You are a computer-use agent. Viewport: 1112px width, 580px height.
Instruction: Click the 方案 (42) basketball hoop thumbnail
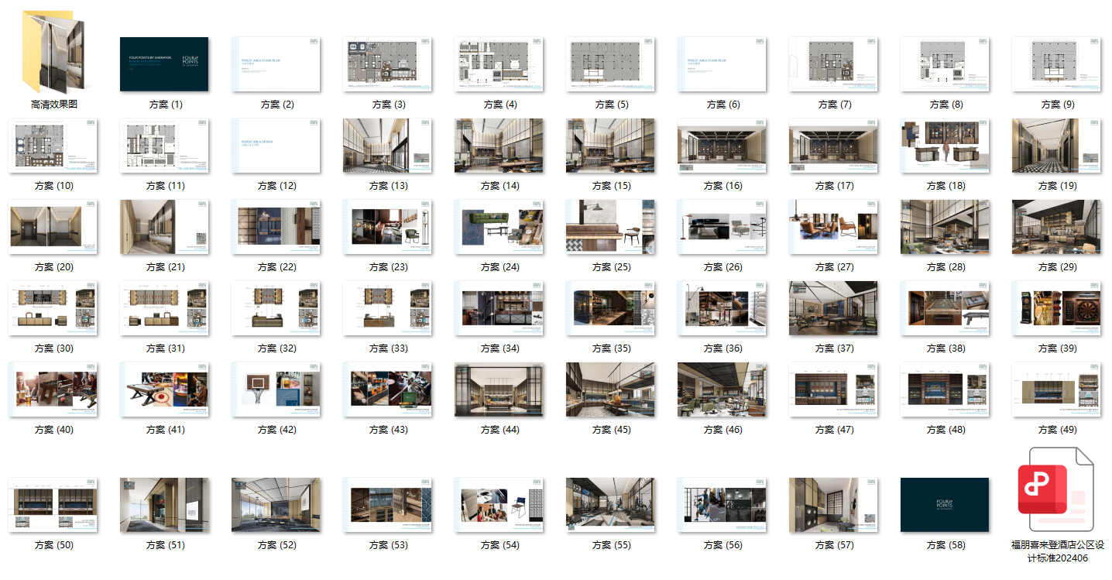276,390
